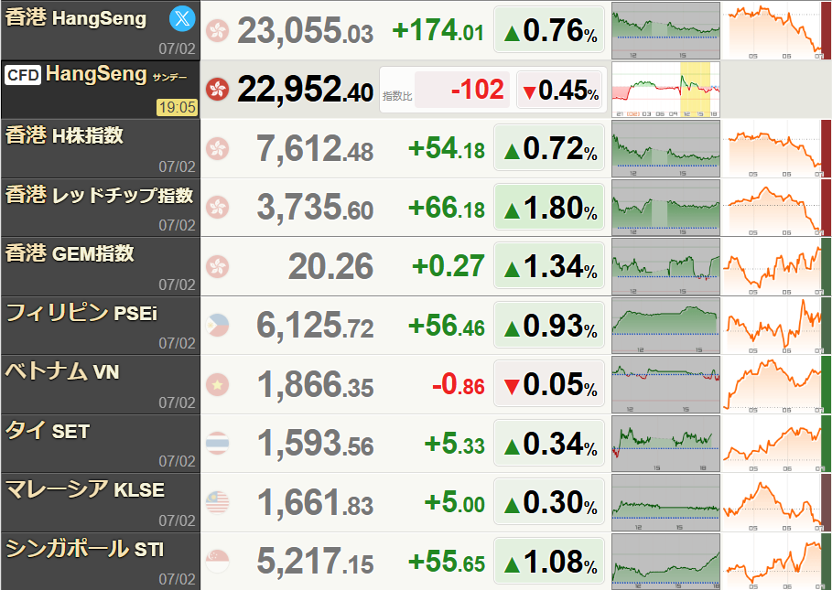Click the ▲1.08% change box
The image size is (832, 590).
pyautogui.click(x=549, y=561)
